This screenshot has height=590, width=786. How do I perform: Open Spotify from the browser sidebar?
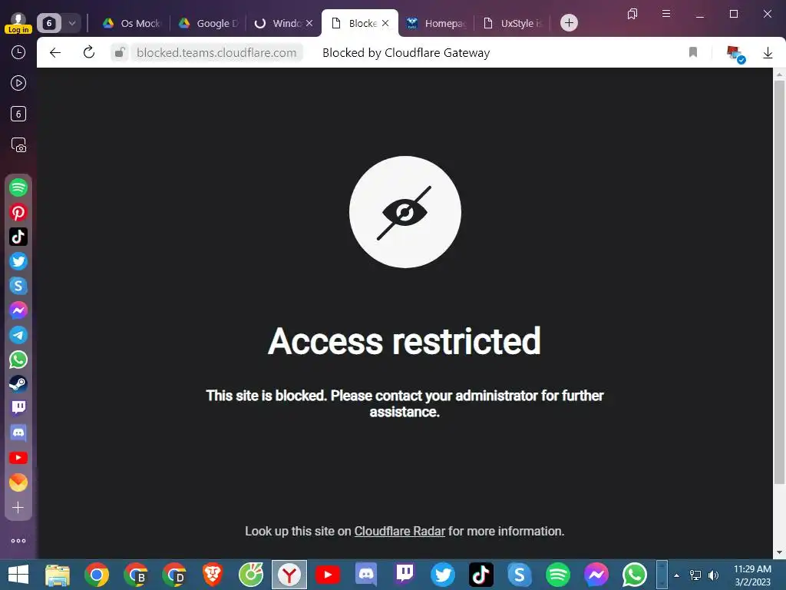(18, 187)
